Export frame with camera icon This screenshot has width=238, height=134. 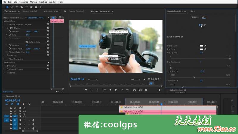tap(146, 90)
